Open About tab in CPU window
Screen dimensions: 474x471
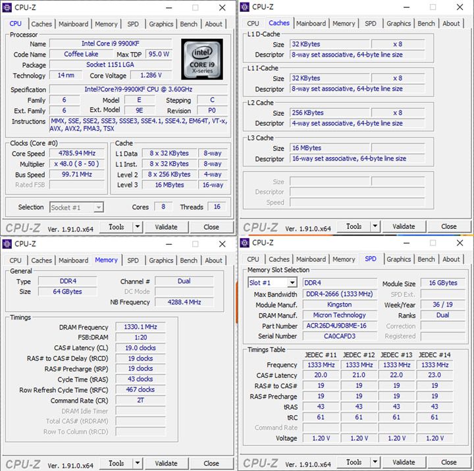pyautogui.click(x=213, y=24)
